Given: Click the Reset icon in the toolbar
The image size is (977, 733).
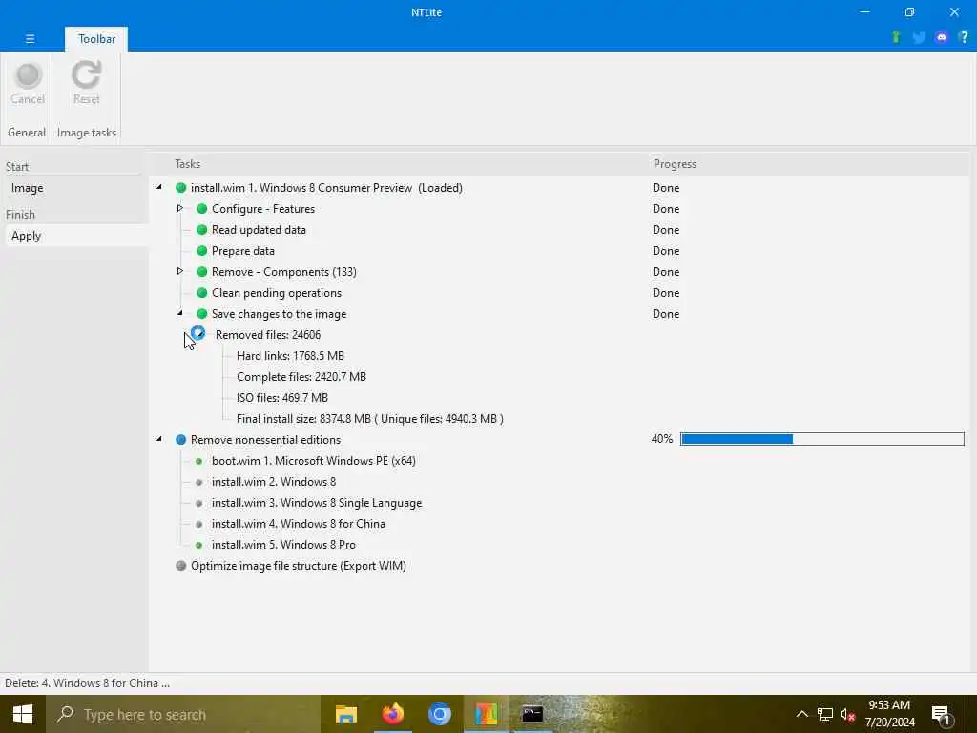Looking at the screenshot, I should pyautogui.click(x=86, y=75).
